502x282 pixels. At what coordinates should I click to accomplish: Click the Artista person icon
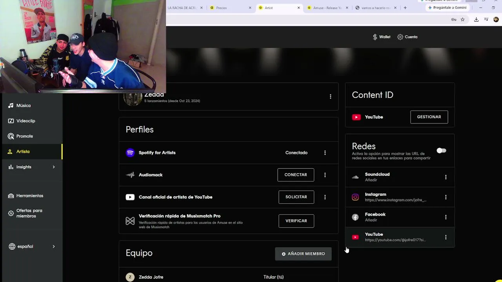pyautogui.click(x=10, y=152)
